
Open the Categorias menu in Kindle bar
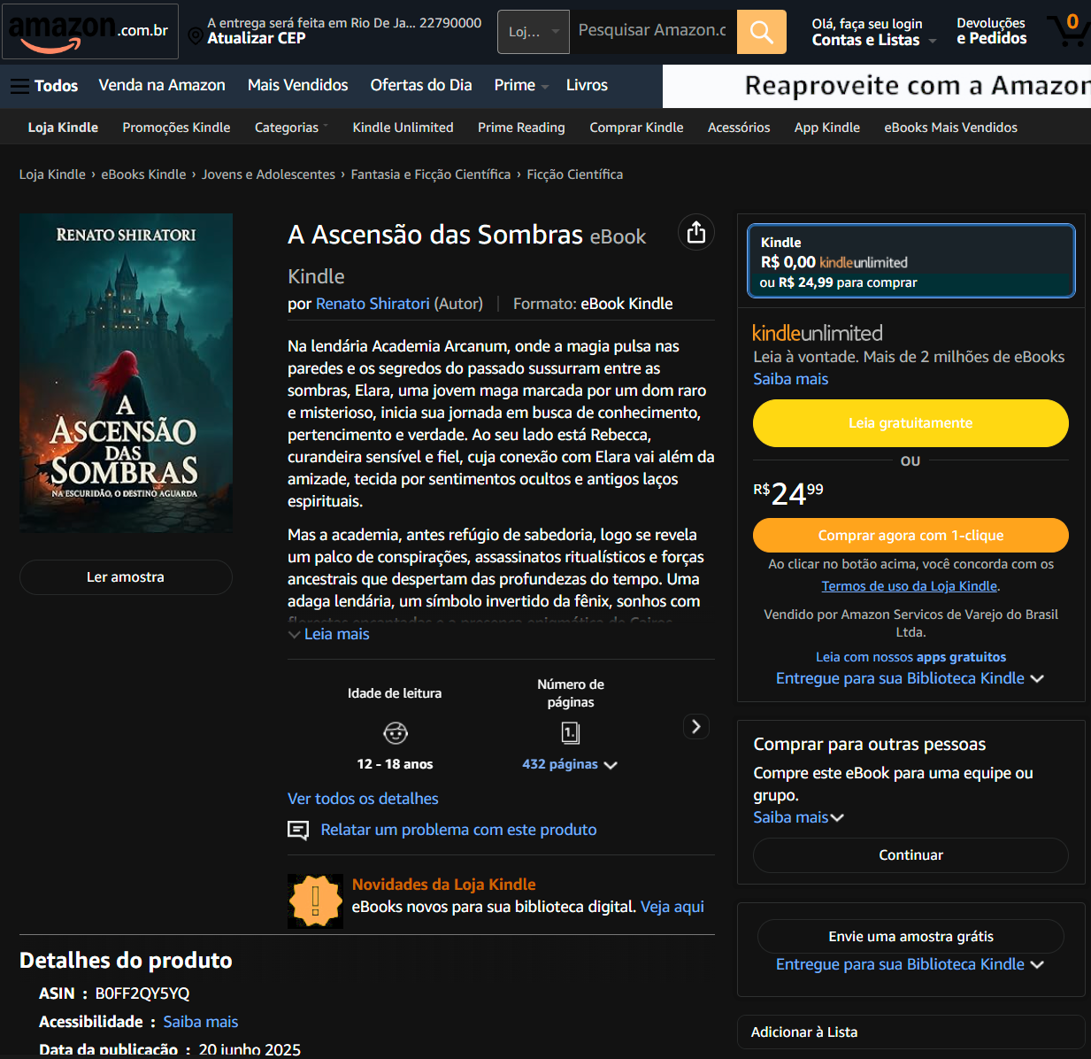(291, 128)
